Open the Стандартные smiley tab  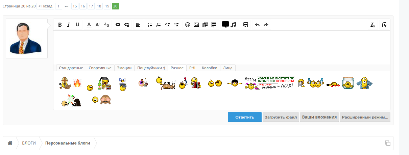click(71, 68)
